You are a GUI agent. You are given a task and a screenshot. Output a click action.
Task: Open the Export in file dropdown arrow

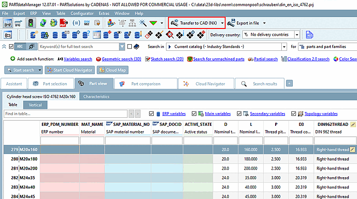[264, 23]
